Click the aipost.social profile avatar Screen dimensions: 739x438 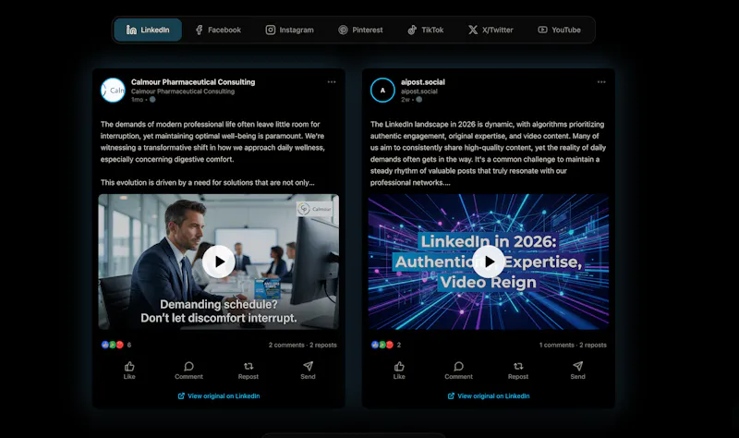point(382,90)
